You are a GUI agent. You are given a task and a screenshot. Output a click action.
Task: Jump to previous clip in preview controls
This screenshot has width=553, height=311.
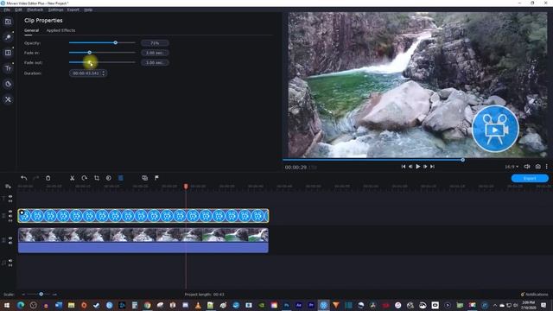[x=404, y=167]
